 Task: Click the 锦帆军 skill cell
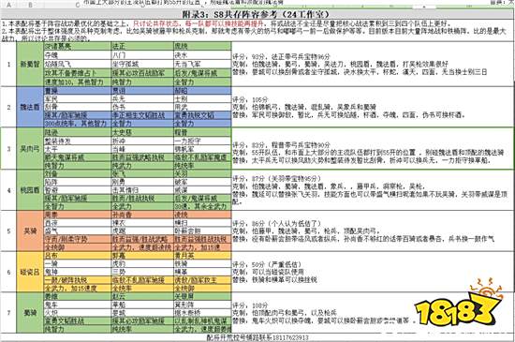(x=202, y=149)
